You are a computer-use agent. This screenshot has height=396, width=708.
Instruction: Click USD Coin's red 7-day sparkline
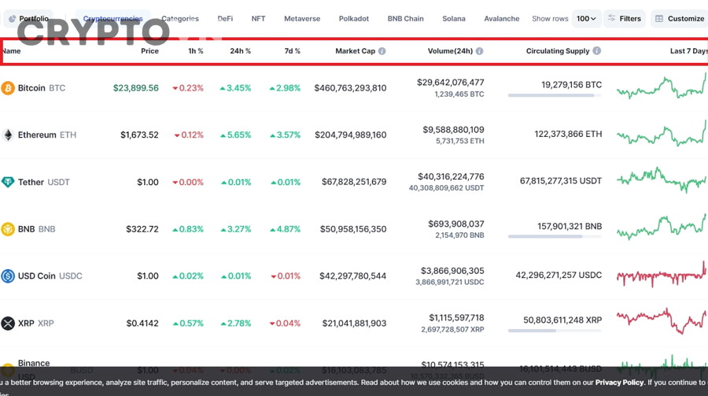pos(662,275)
